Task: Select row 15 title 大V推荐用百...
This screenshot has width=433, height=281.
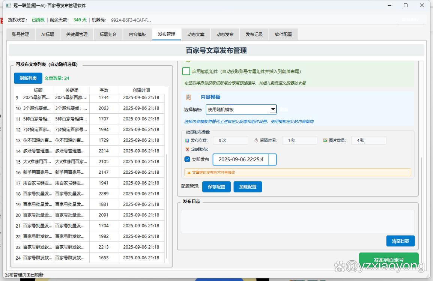Action: (38, 161)
